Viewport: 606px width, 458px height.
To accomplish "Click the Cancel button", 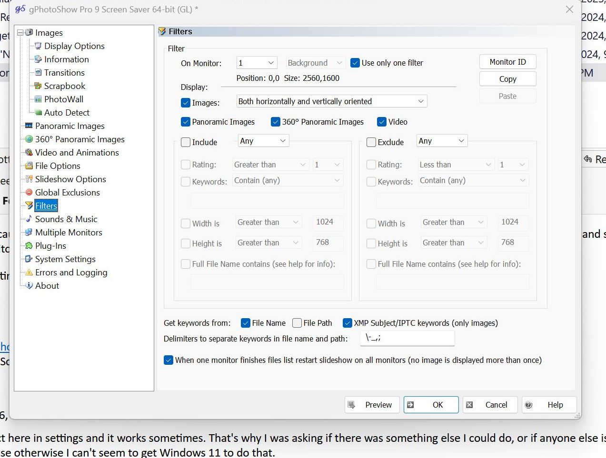I will [x=490, y=405].
